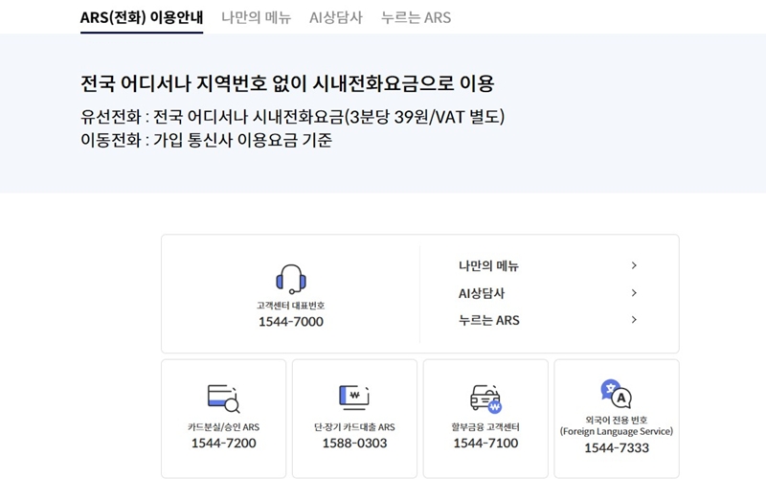Click the 고객센터 대표번호 label
This screenshot has width=766, height=479.
pyautogui.click(x=291, y=306)
